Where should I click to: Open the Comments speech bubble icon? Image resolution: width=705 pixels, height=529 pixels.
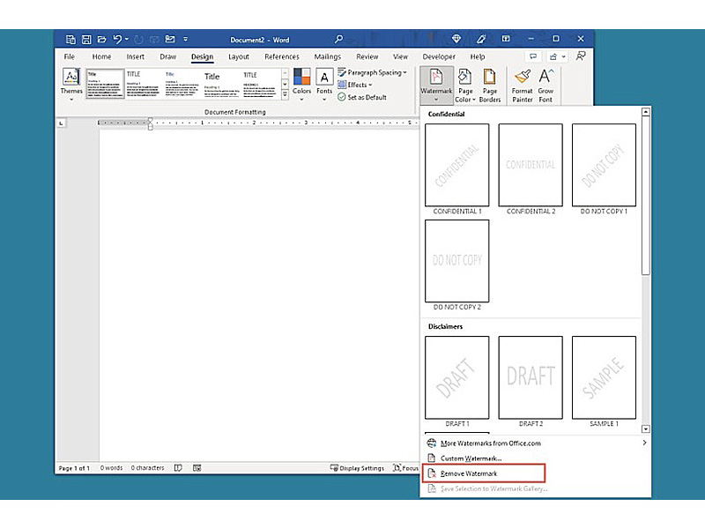533,56
